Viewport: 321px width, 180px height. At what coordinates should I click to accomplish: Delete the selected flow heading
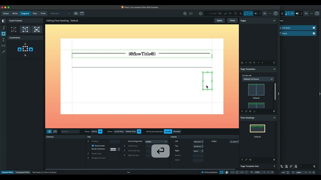[x=274, y=159]
